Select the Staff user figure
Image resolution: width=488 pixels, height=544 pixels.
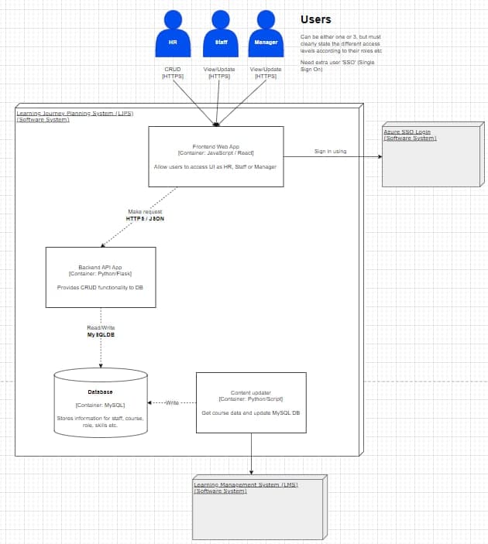(220, 36)
